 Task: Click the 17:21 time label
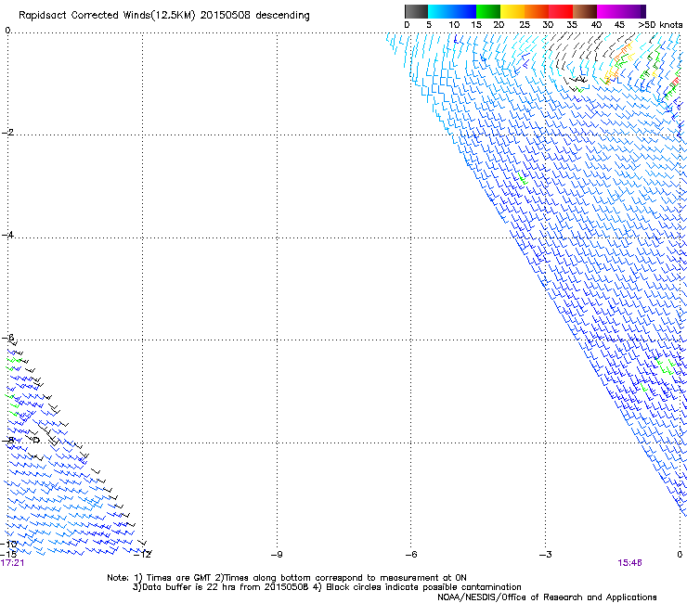[x=12, y=563]
